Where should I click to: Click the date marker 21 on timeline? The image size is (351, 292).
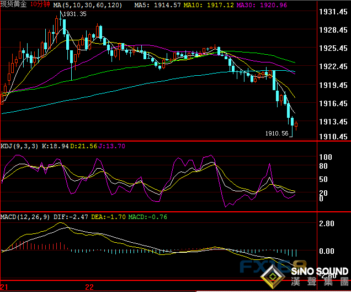click(x=4, y=287)
